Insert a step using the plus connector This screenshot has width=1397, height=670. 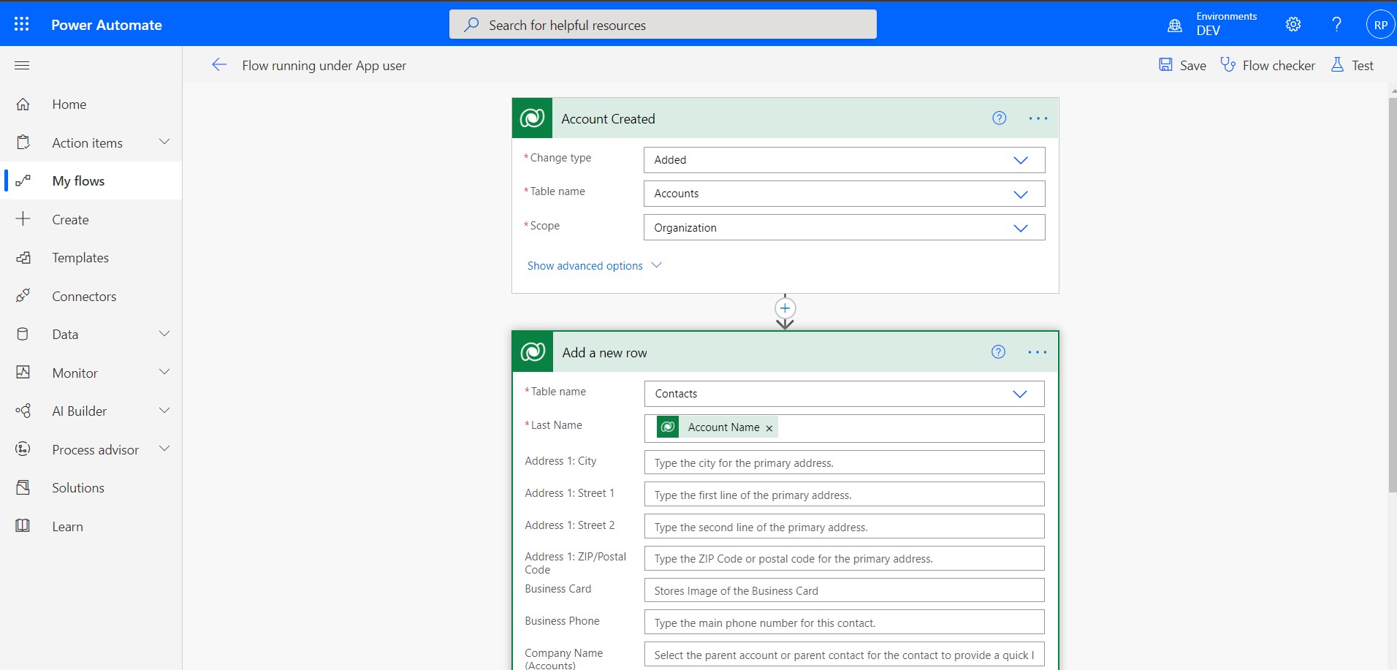pyautogui.click(x=785, y=308)
